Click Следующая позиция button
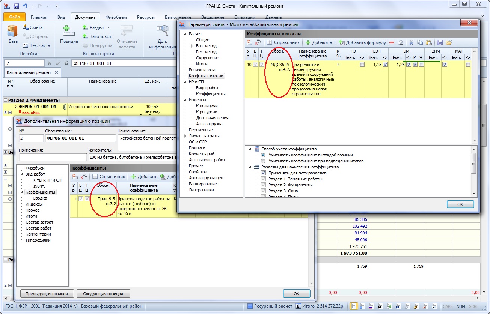 pyautogui.click(x=103, y=294)
